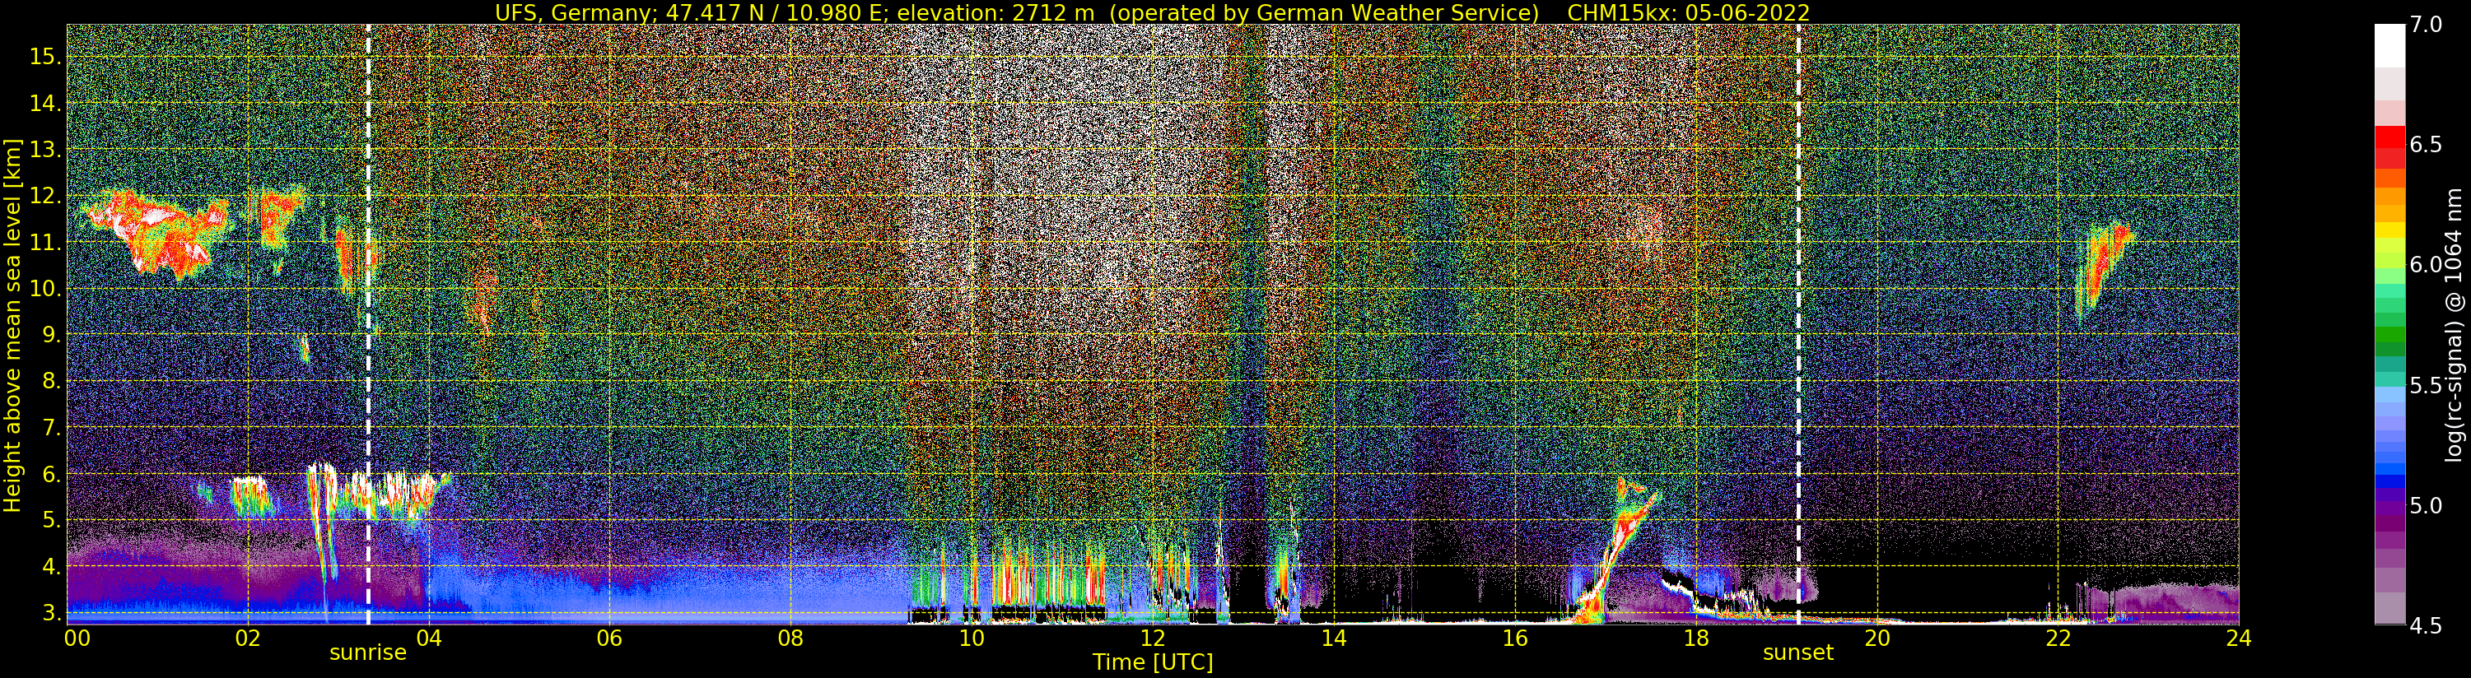Click height axis tick '12.'
The image size is (2471, 678).
coord(45,196)
